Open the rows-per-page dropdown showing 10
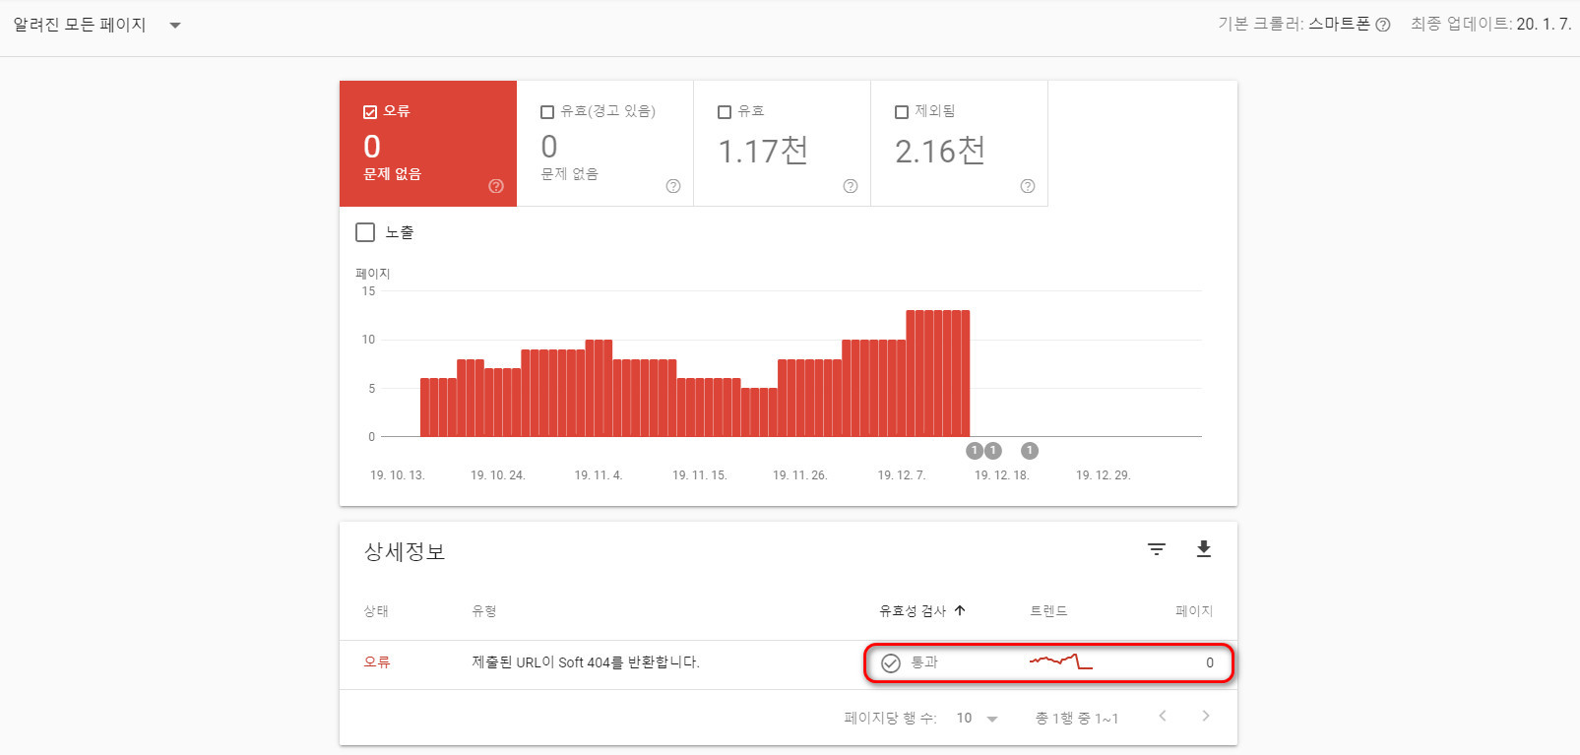This screenshot has height=755, width=1580. point(978,719)
